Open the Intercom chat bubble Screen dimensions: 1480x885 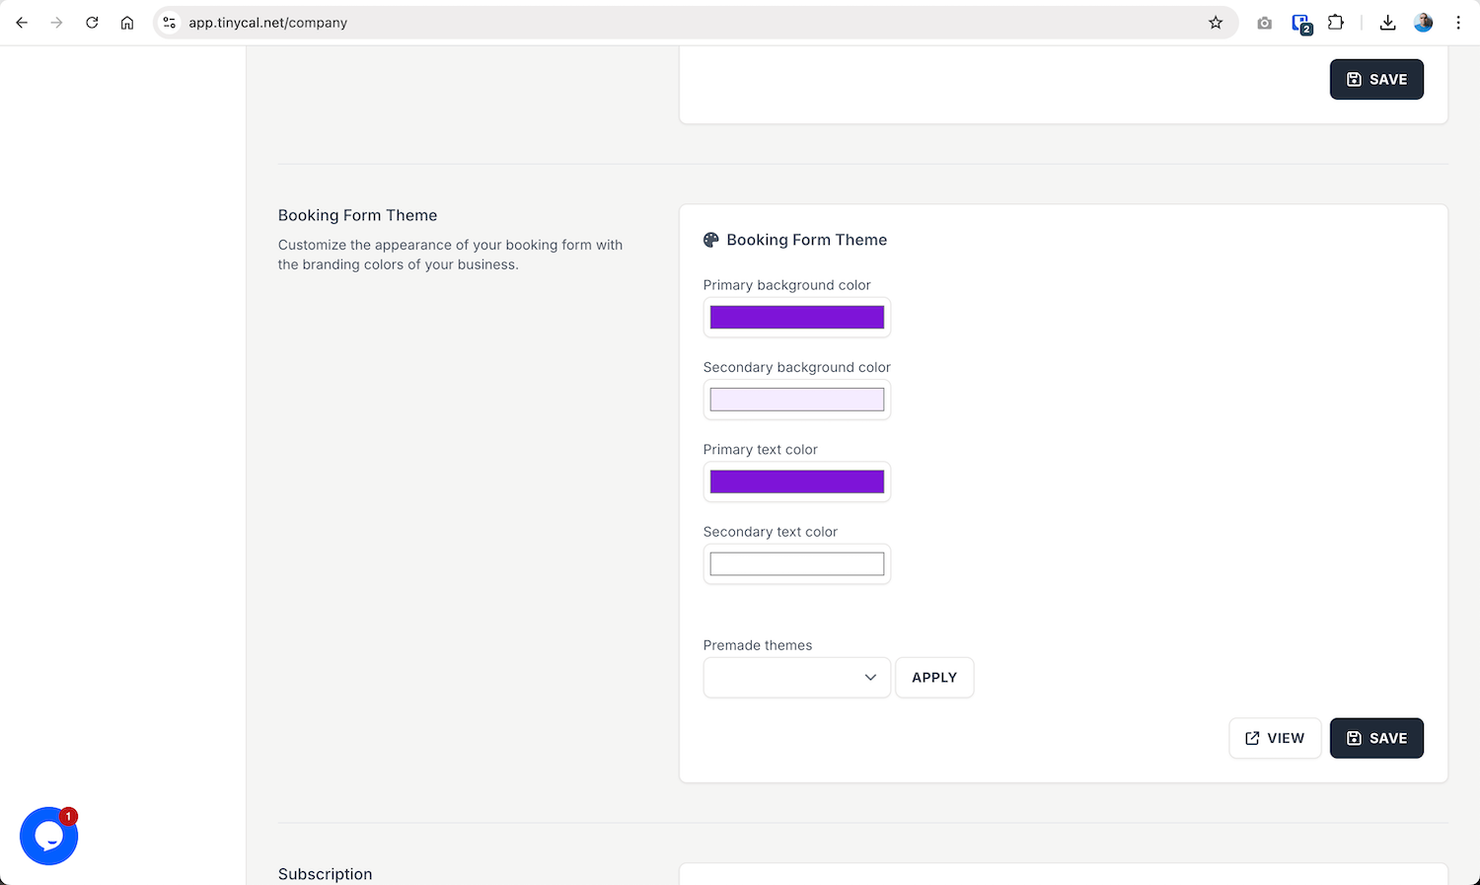pos(48,836)
